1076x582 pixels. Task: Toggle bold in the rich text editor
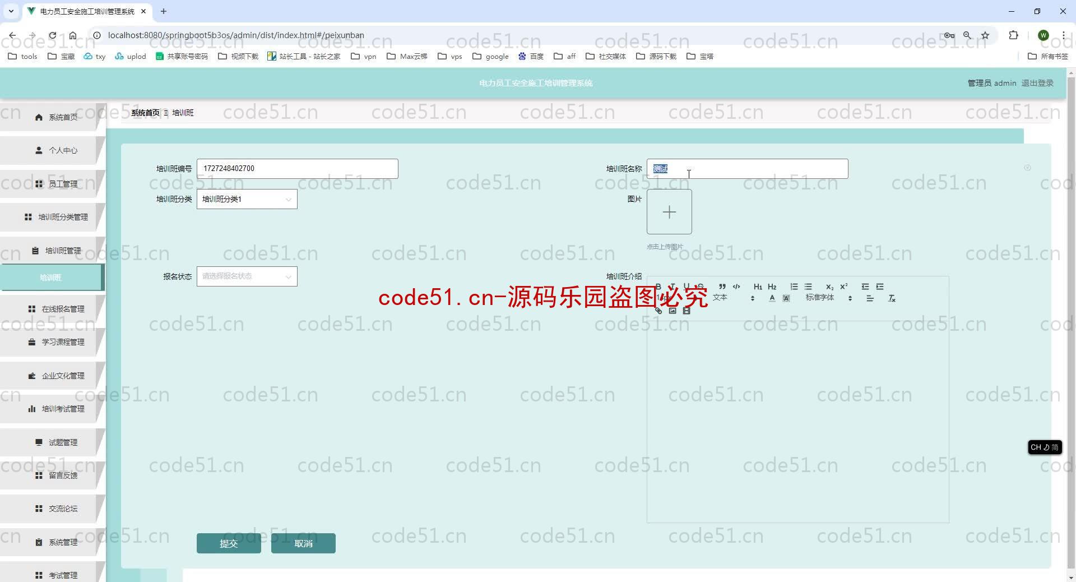click(658, 287)
